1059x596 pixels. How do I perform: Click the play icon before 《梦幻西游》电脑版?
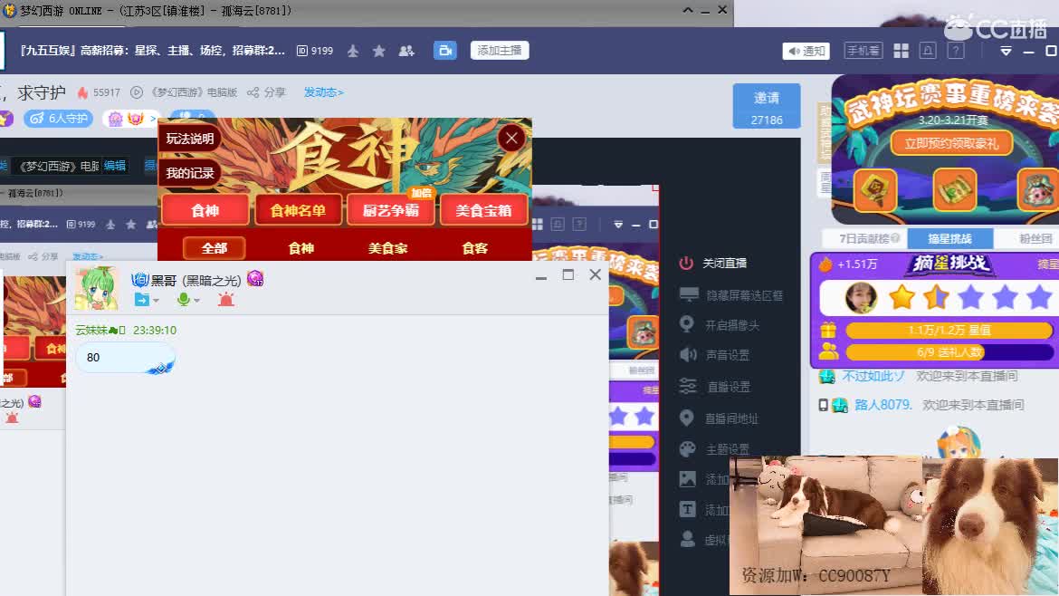(x=137, y=92)
